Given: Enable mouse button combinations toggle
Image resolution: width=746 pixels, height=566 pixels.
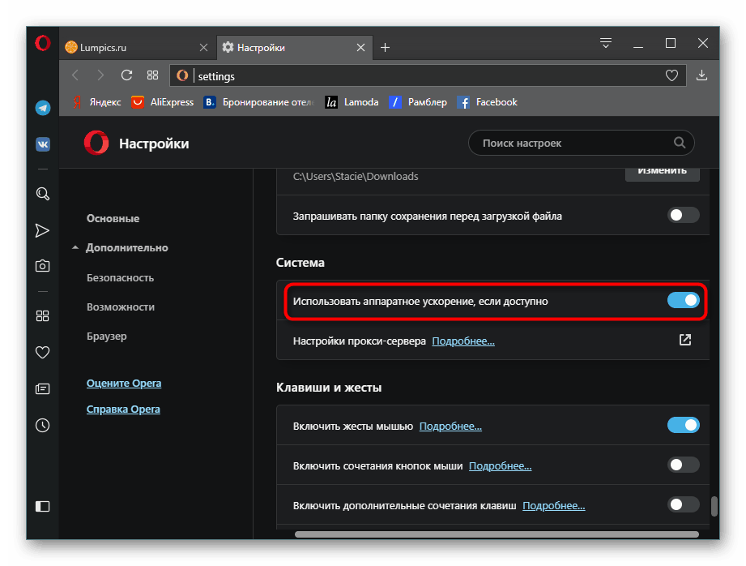Looking at the screenshot, I should click(x=683, y=465).
